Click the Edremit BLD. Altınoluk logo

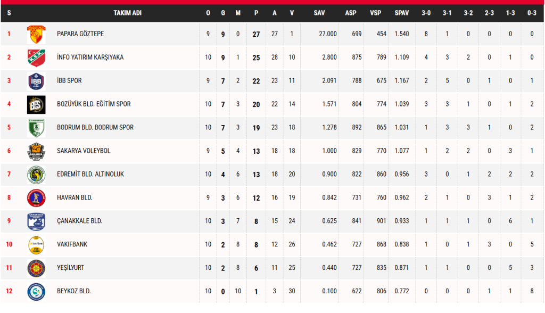36,174
